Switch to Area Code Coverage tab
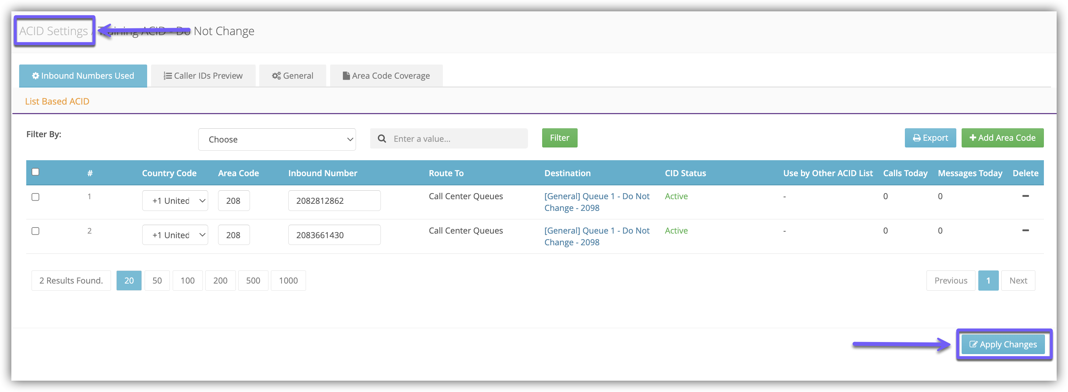 [x=386, y=76]
